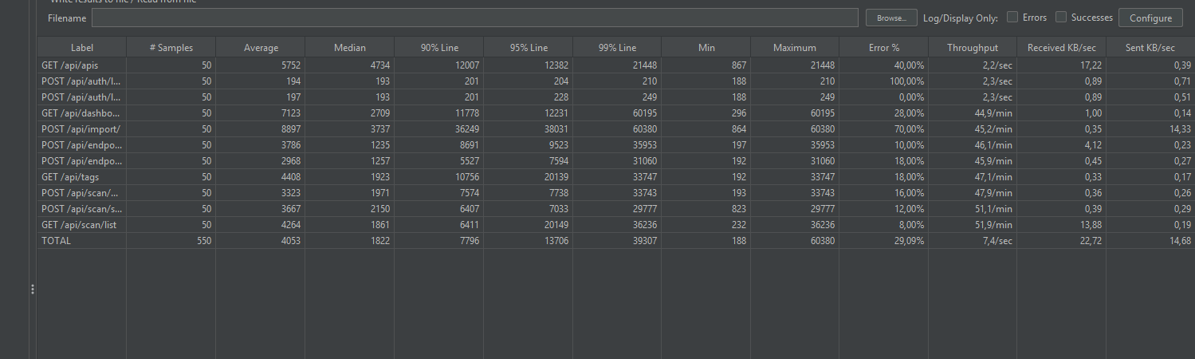Image resolution: width=1195 pixels, height=359 pixels.
Task: Sort by Error % column header
Action: point(884,48)
